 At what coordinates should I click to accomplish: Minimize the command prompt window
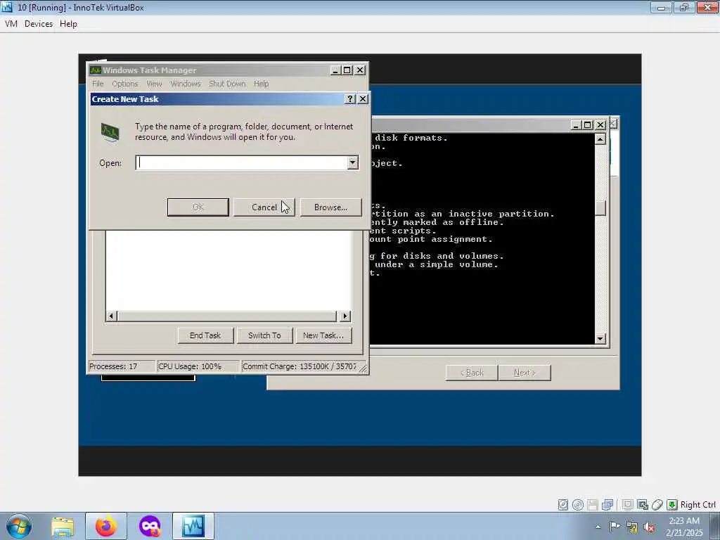click(576, 125)
